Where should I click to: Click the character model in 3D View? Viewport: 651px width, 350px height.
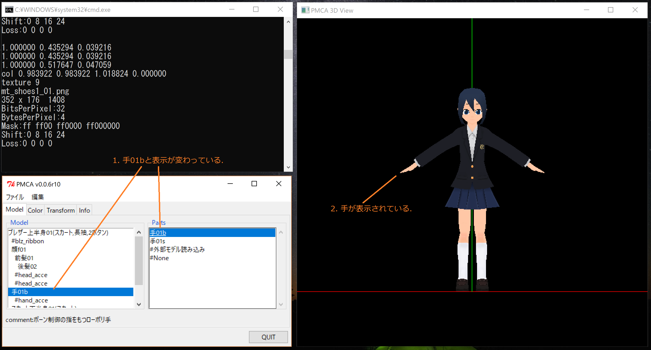coord(472,190)
